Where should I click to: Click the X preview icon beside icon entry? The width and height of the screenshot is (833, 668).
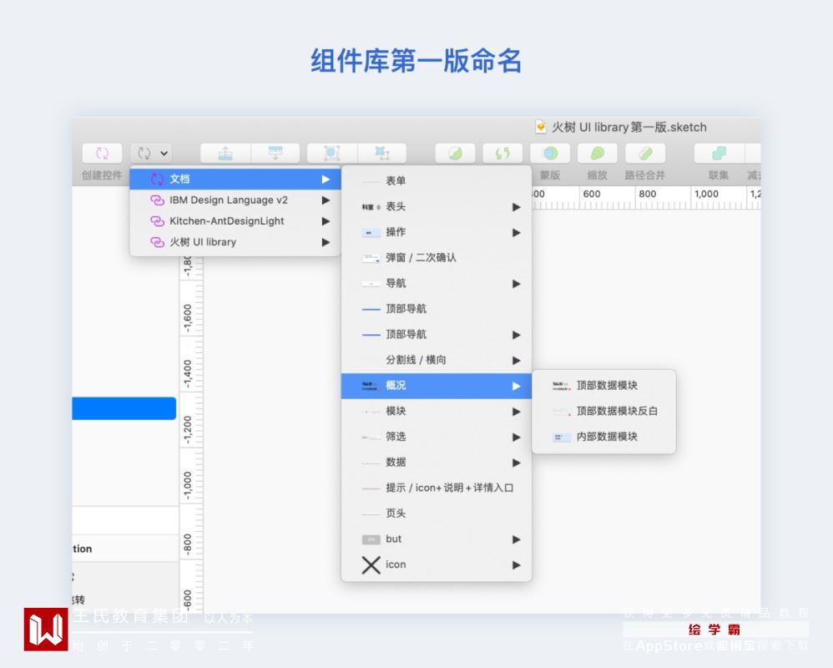click(x=371, y=565)
